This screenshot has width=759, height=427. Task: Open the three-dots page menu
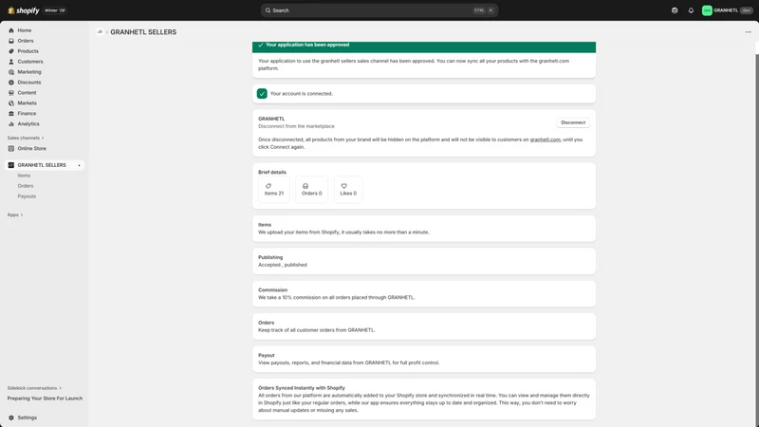[748, 32]
